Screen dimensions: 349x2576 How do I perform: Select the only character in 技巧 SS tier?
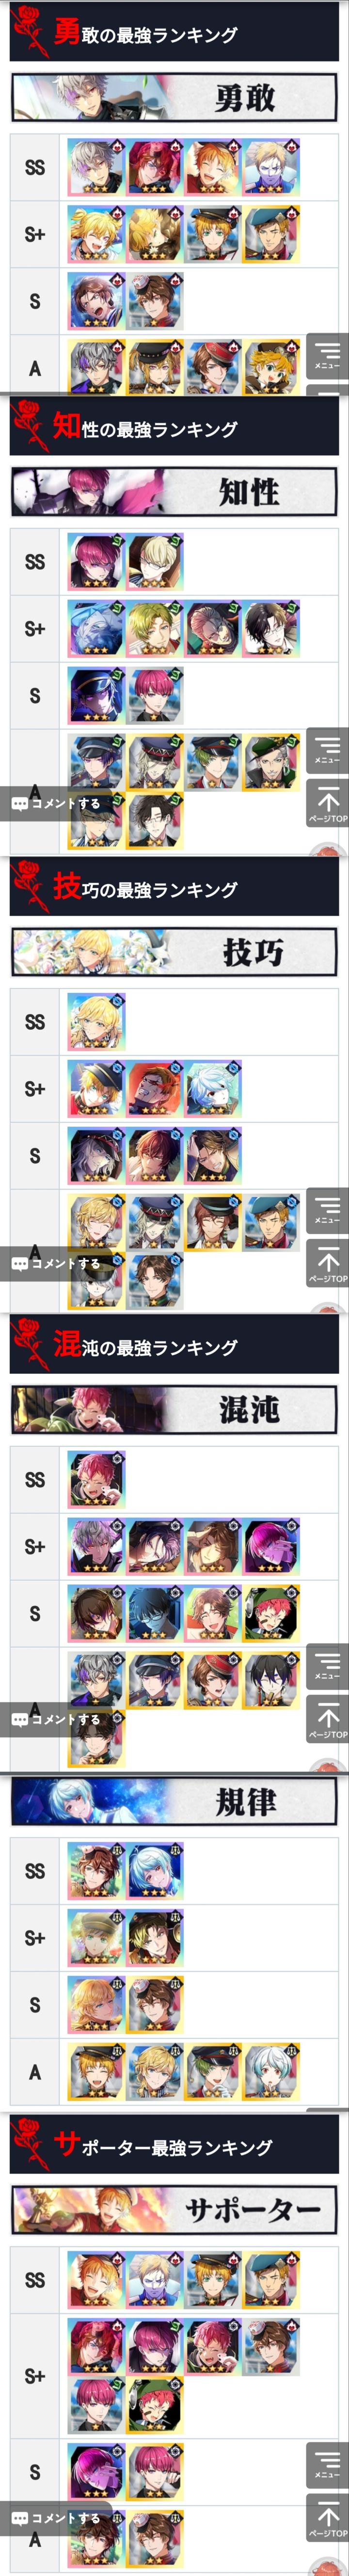point(96,1021)
